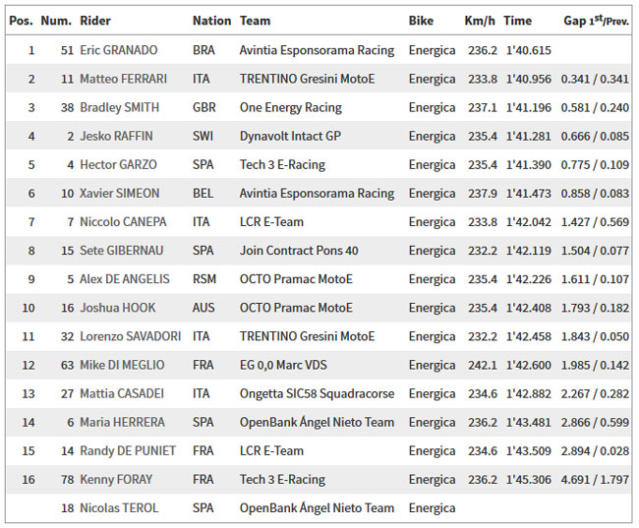This screenshot has width=639, height=528.
Task: Select the Xavier SIMEON row
Action: tap(319, 194)
